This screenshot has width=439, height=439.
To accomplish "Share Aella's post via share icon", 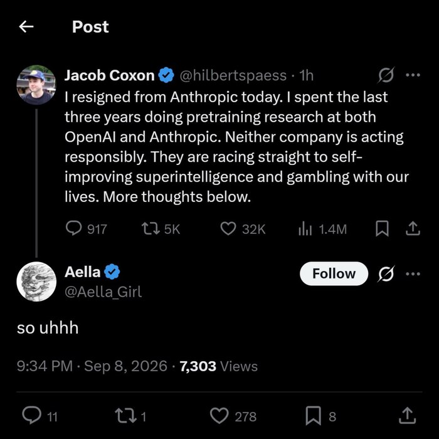I will coord(408,416).
